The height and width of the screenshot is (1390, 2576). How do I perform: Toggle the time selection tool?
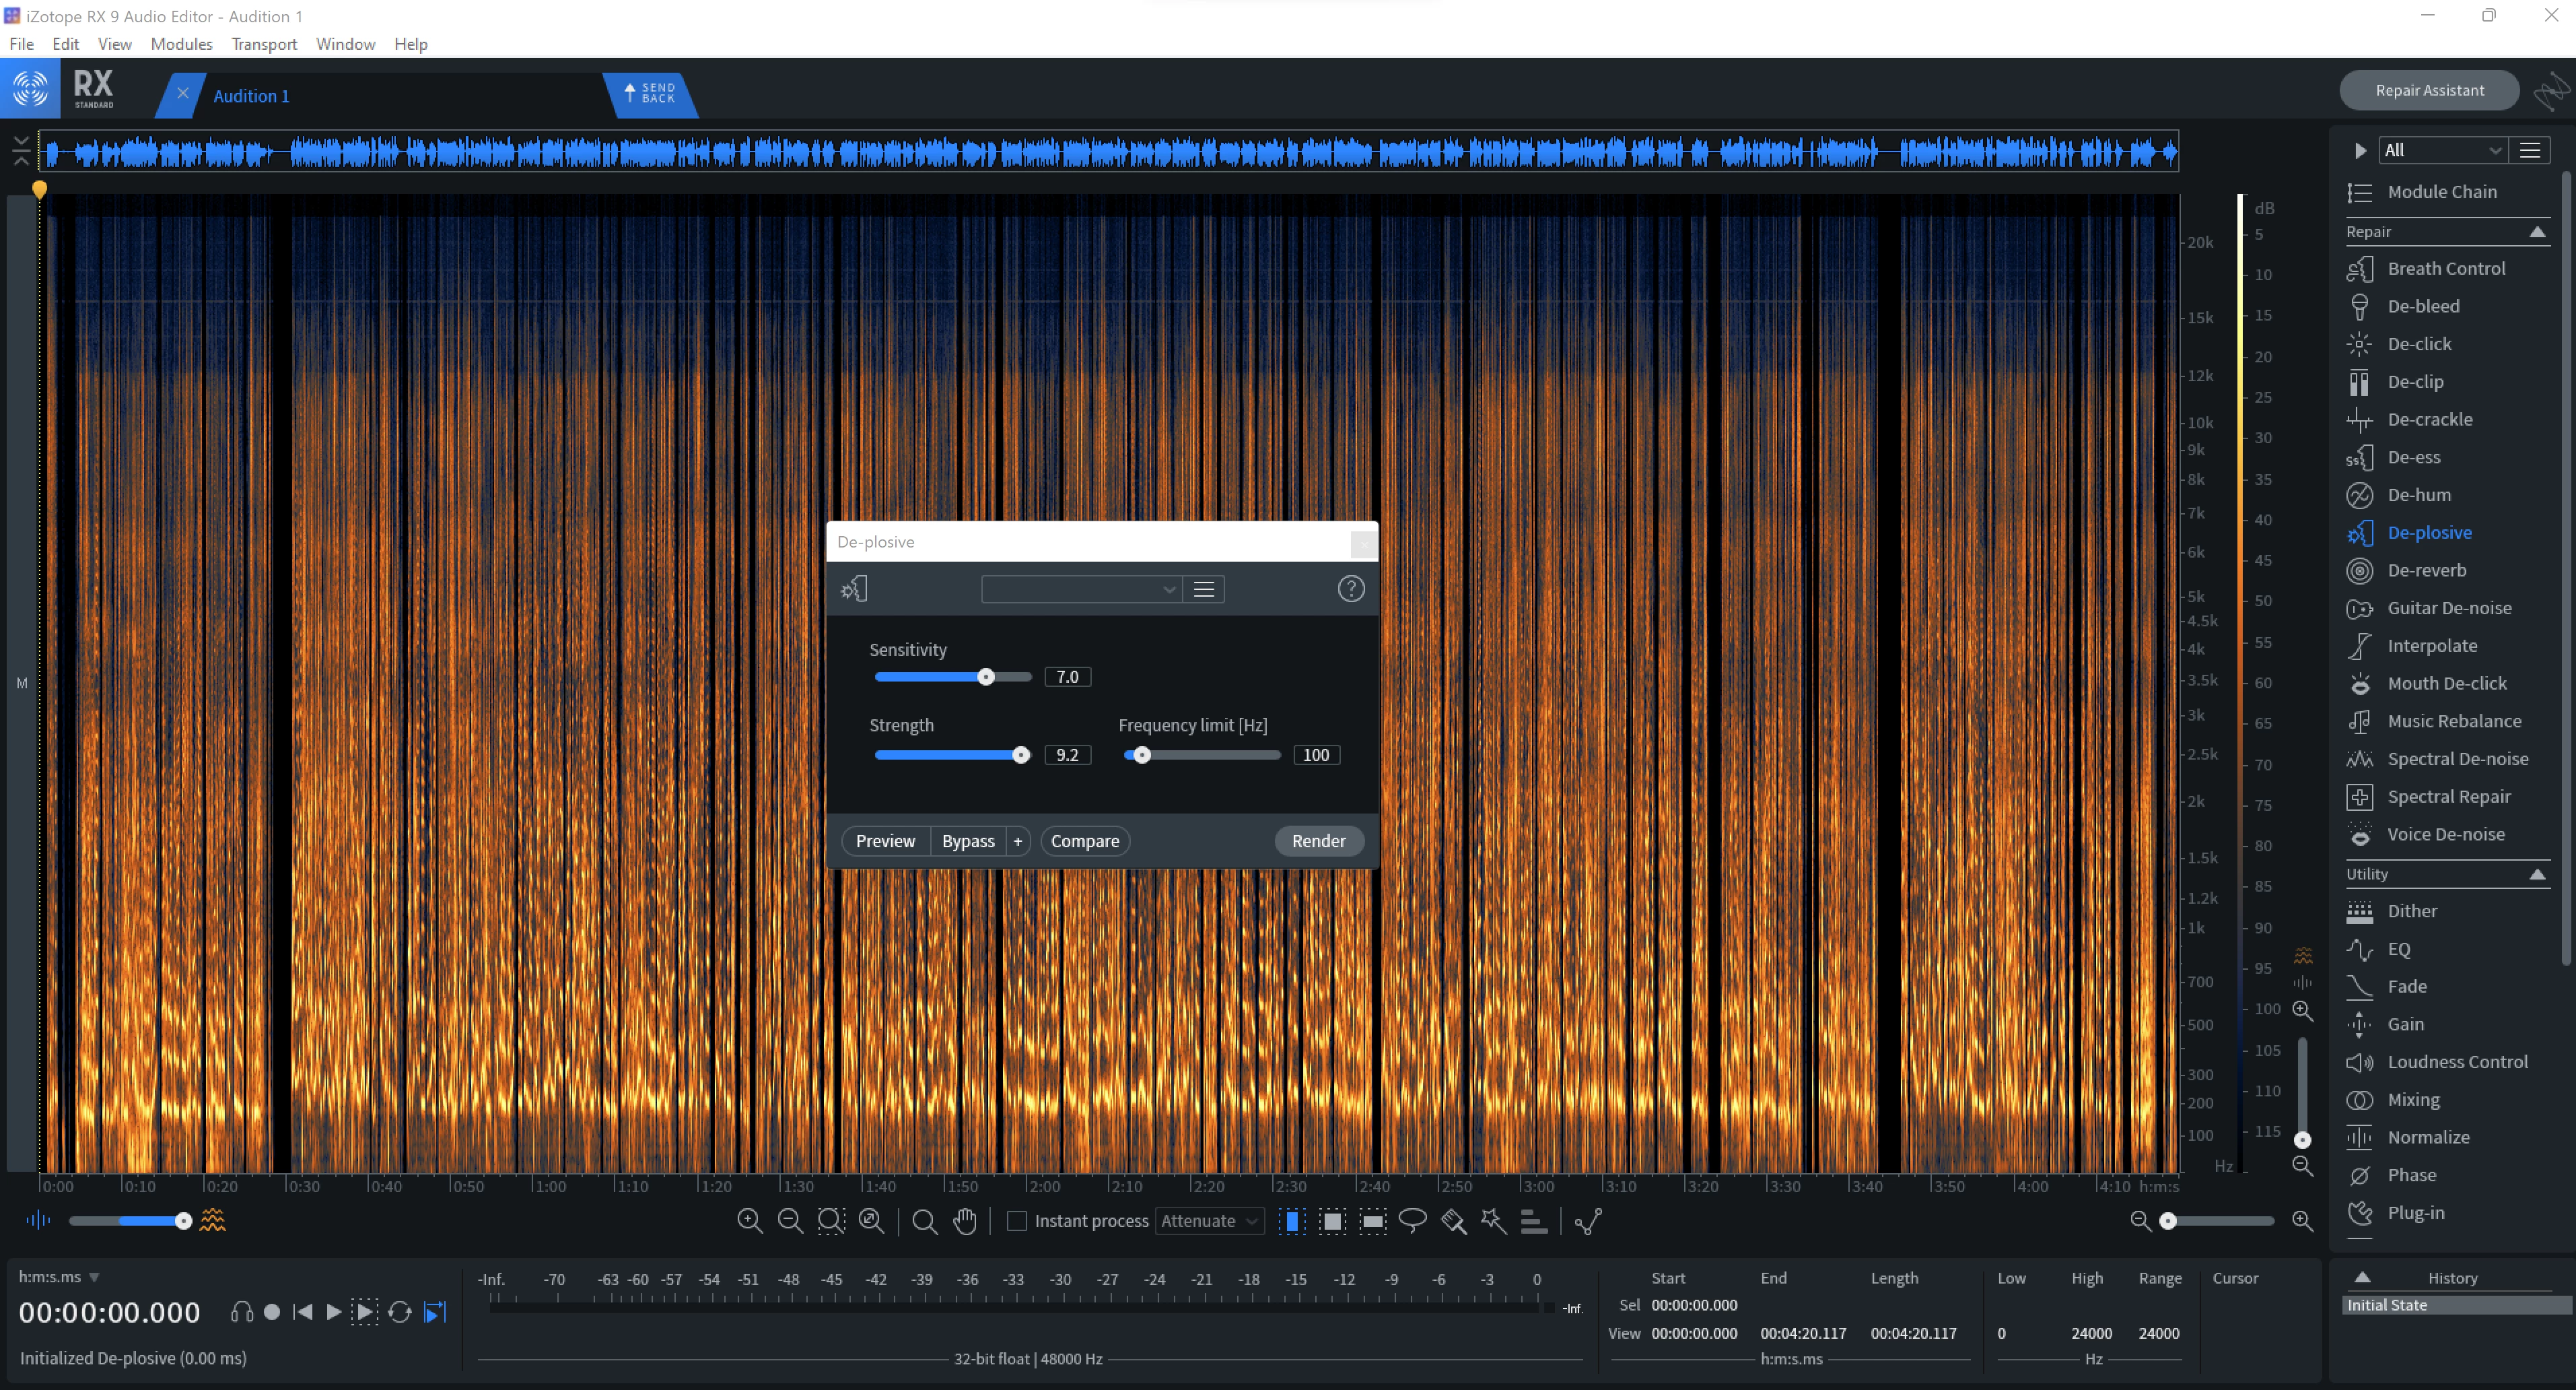[1291, 1220]
